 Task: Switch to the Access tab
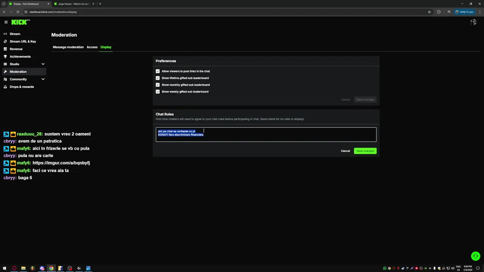point(92,47)
